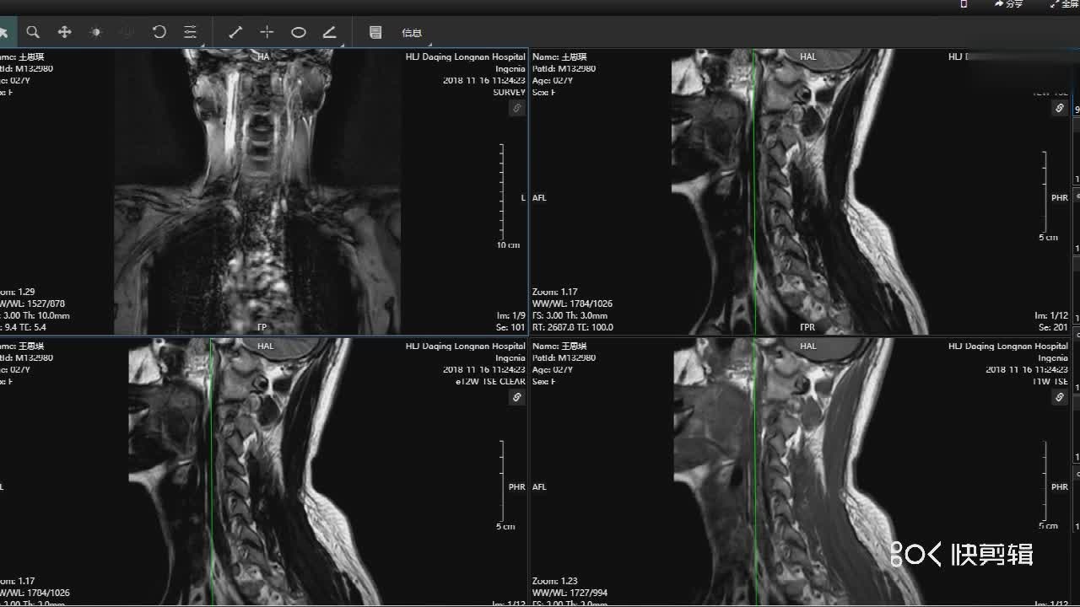1080x607 pixels.
Task: Click 'WW/WL: 1527/878' on the SURVEY panel
Action: pos(34,303)
